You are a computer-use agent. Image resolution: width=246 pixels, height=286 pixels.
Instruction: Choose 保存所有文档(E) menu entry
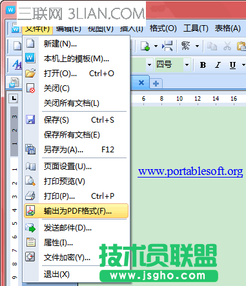(x=76, y=135)
